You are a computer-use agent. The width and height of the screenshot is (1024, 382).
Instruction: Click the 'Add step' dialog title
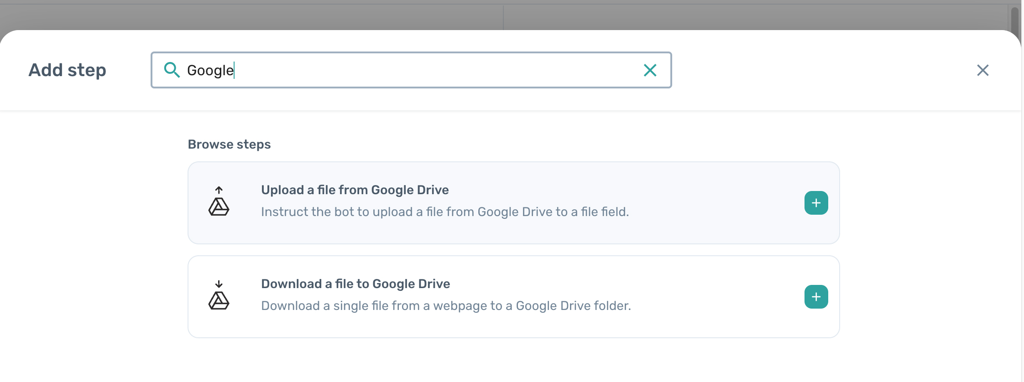pos(67,70)
